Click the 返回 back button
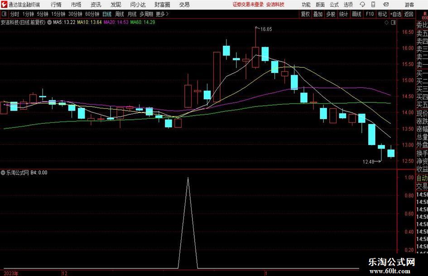The image size is (428, 276). [409, 14]
